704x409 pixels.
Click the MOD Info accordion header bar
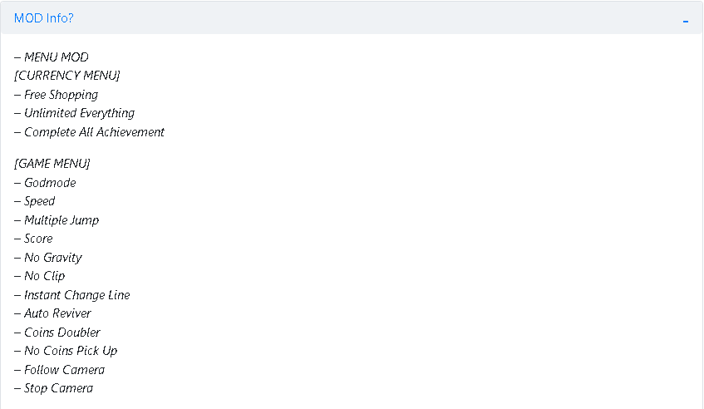pos(352,18)
